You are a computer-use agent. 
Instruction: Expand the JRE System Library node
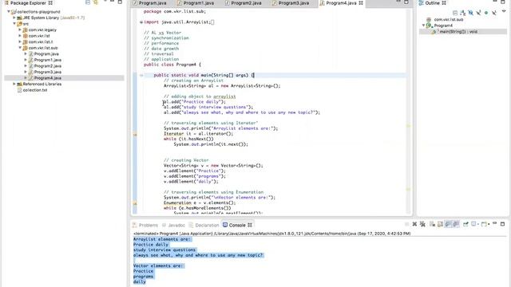[x=14, y=18]
